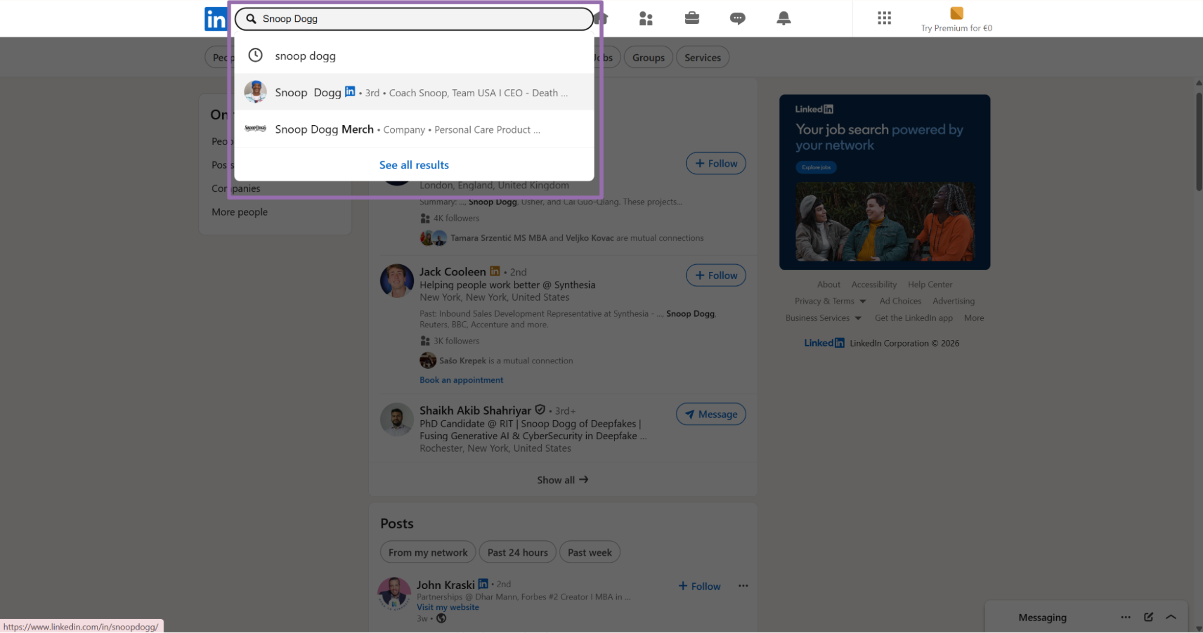Click Explore jobs button in ad

coord(816,167)
